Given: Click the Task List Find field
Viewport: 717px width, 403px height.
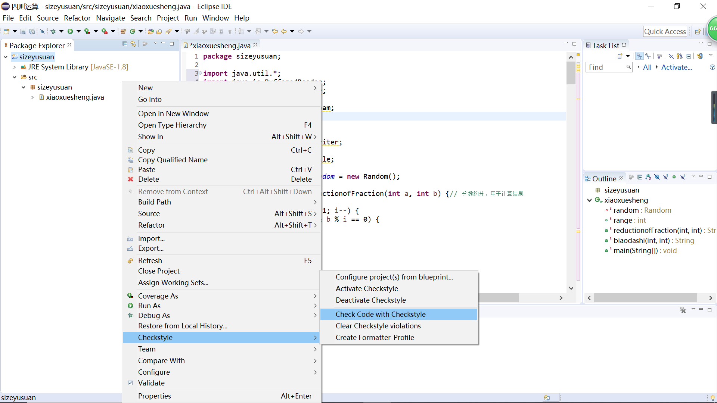Looking at the screenshot, I should pyautogui.click(x=606, y=67).
